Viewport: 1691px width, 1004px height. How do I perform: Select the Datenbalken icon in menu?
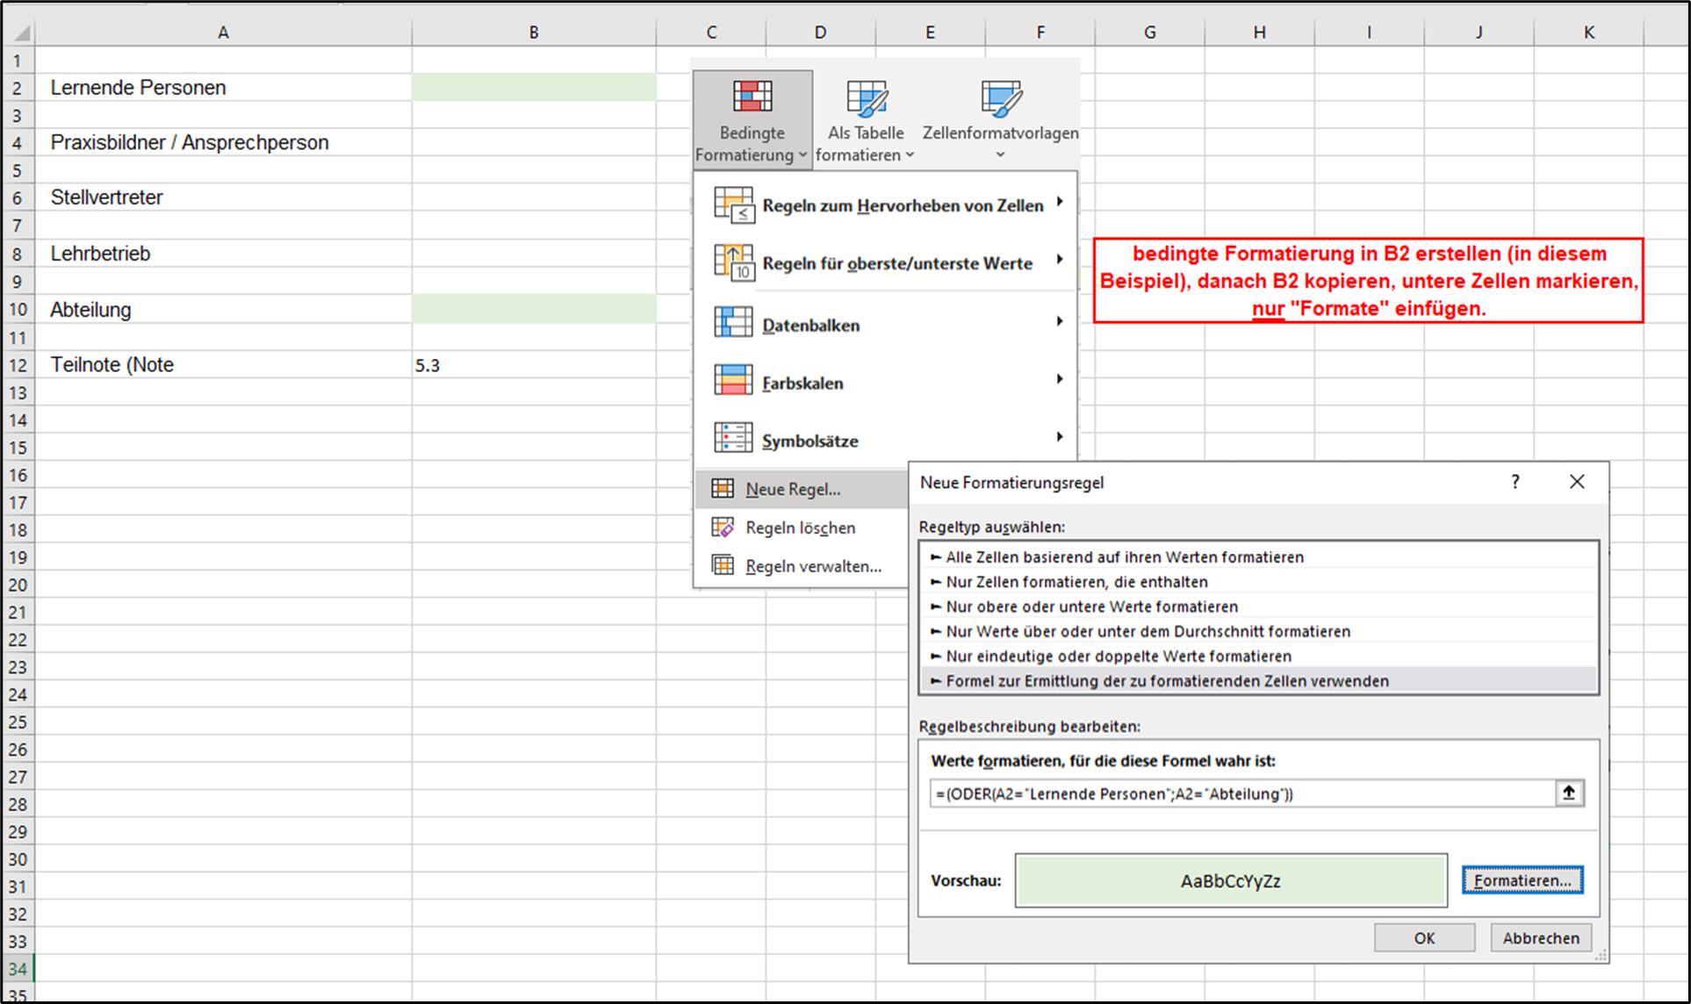coord(733,322)
